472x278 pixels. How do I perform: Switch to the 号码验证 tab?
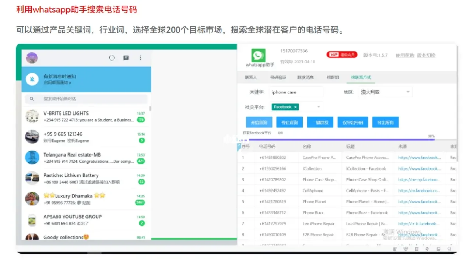click(x=278, y=77)
